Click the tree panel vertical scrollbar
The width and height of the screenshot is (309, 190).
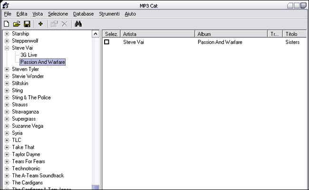click(x=96, y=109)
